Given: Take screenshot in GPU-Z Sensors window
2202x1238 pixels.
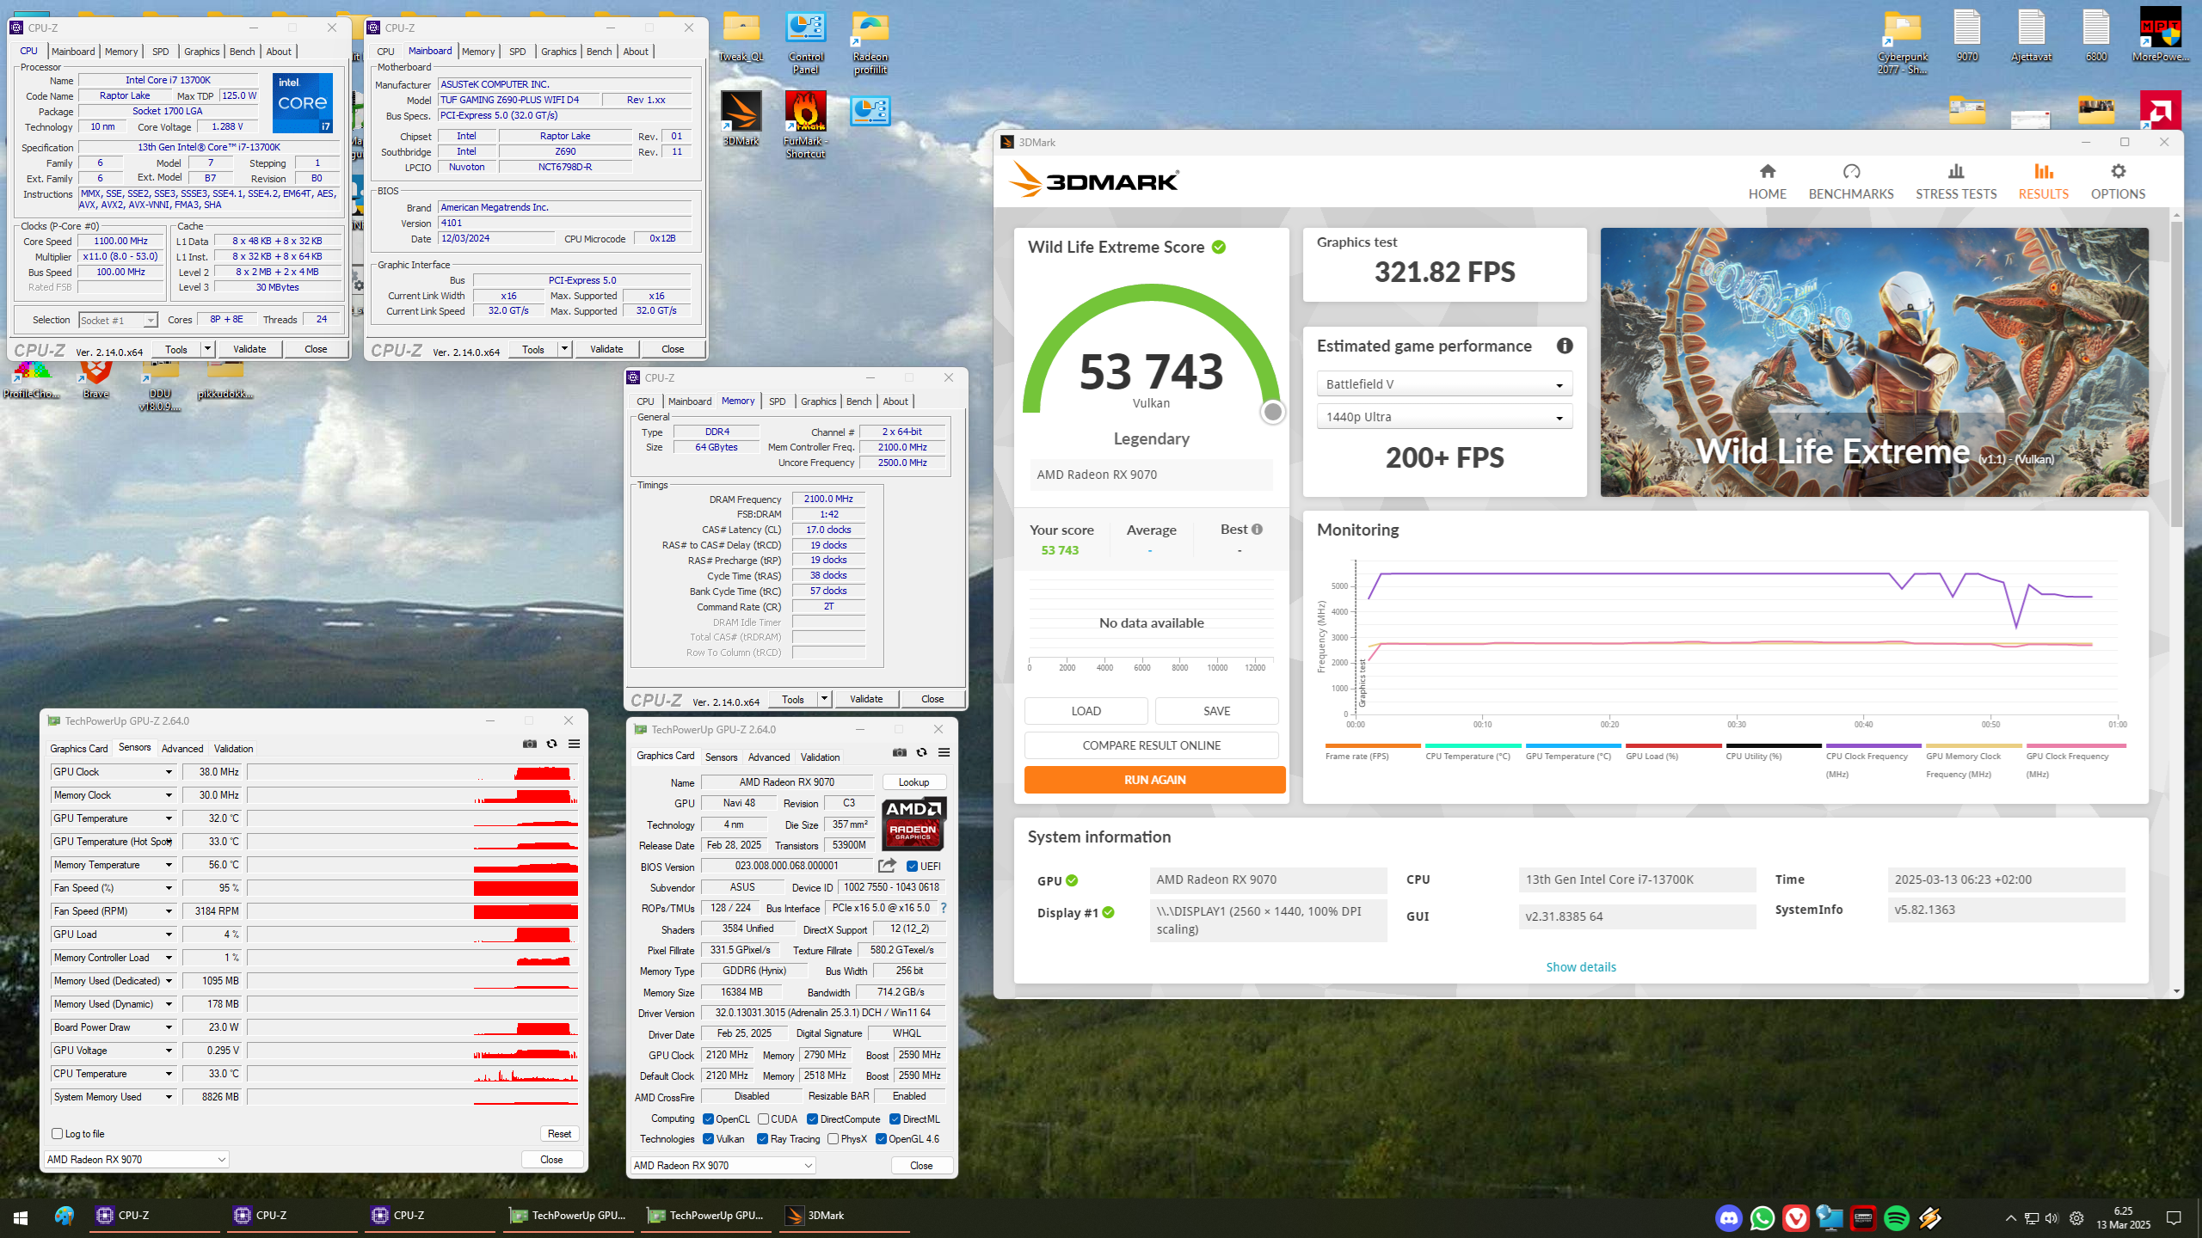Looking at the screenshot, I should (530, 744).
